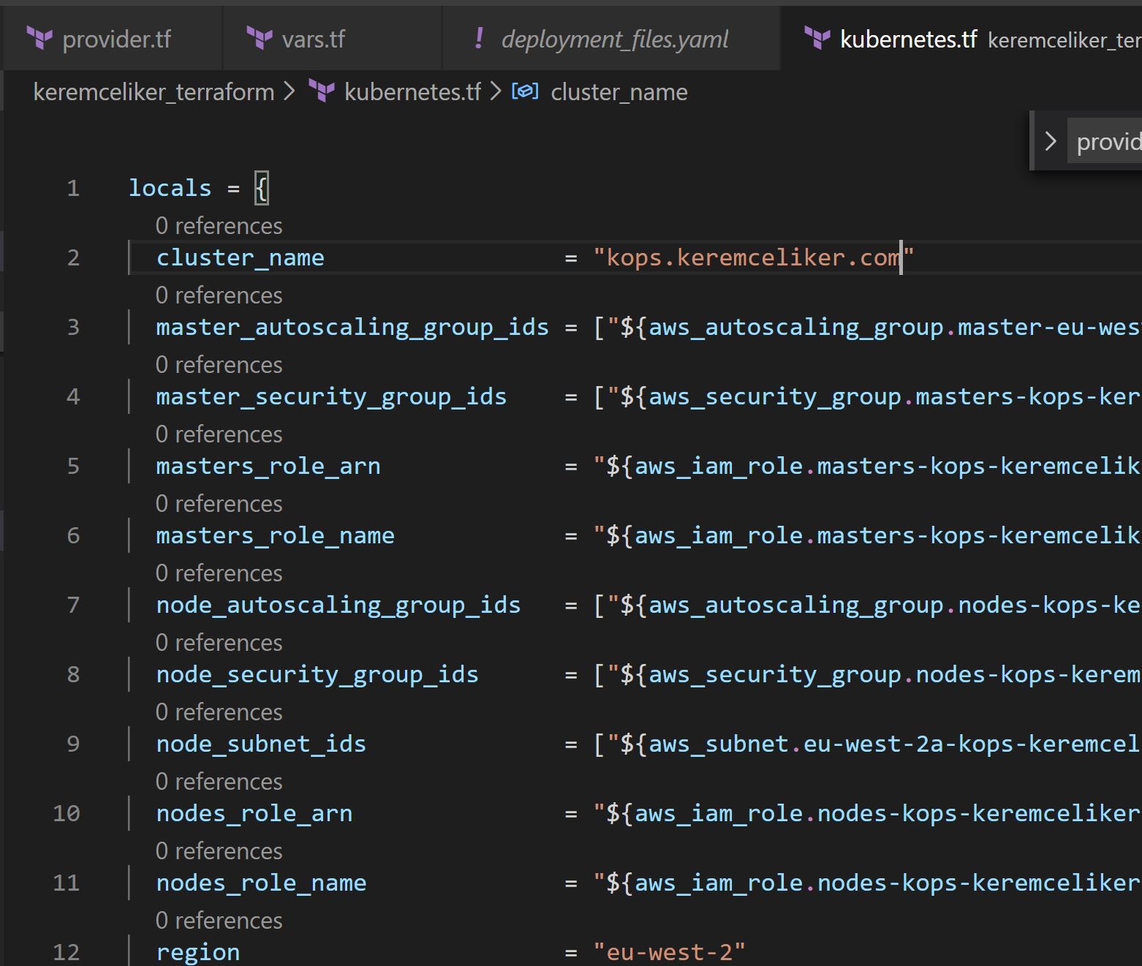Click node_subnet_ids key on line 9
The height and width of the screenshot is (966, 1142).
261,744
